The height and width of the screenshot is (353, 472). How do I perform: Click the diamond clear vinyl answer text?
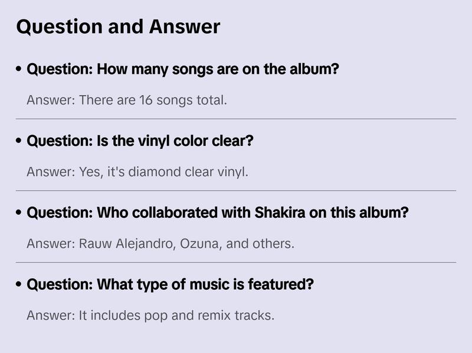pyautogui.click(x=137, y=172)
